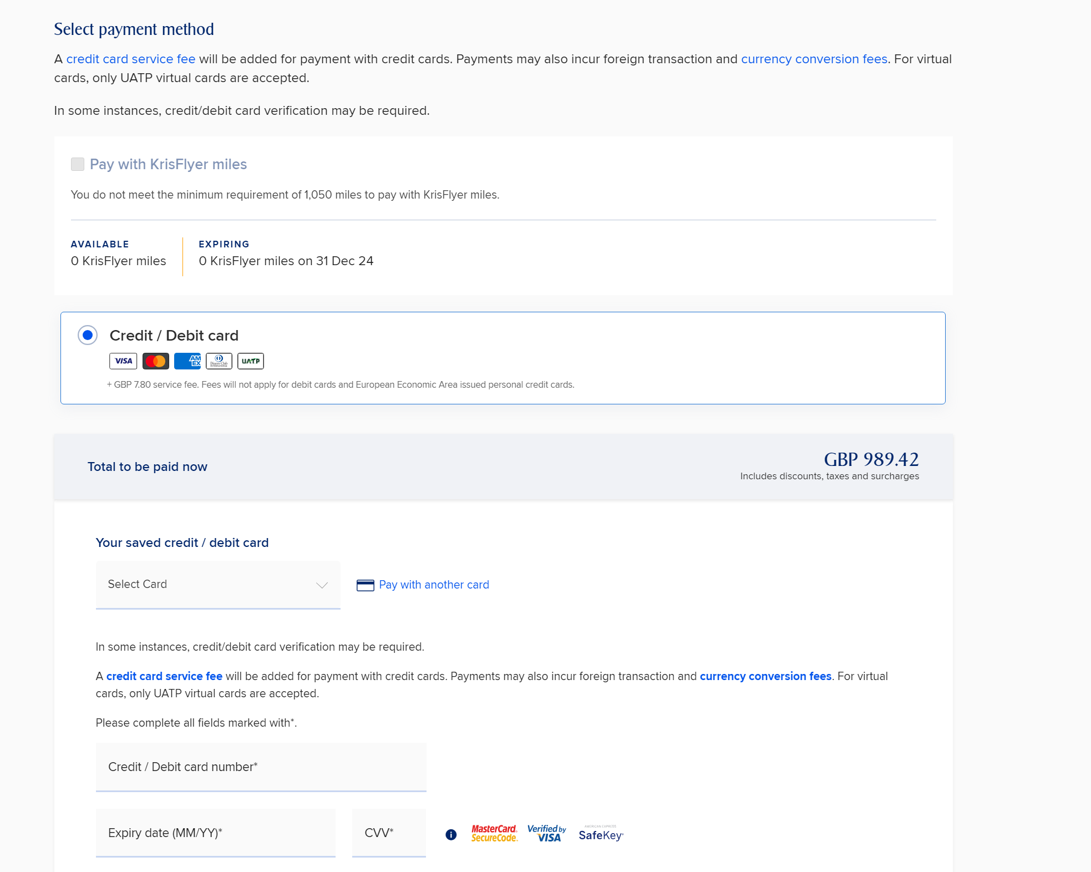Screen dimensions: 1091x872
Task: Click the card icon beside Pay with another card
Action: tap(365, 585)
